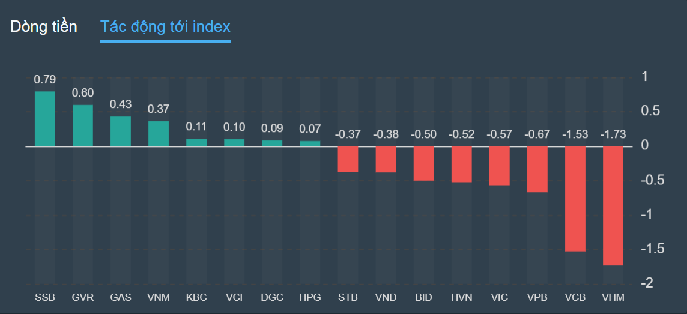Click the red VHM bar
687x314 pixels.
click(613, 205)
